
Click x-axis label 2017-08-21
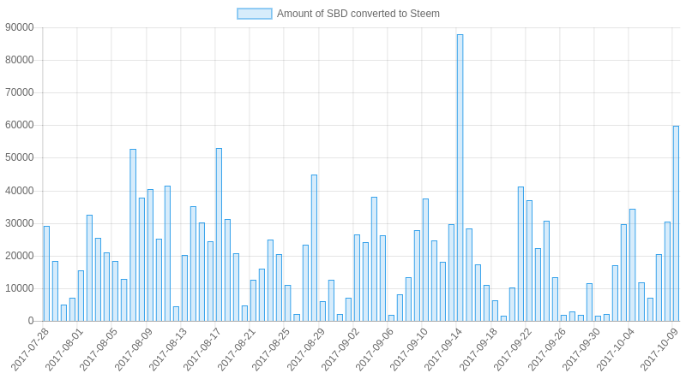coord(237,350)
